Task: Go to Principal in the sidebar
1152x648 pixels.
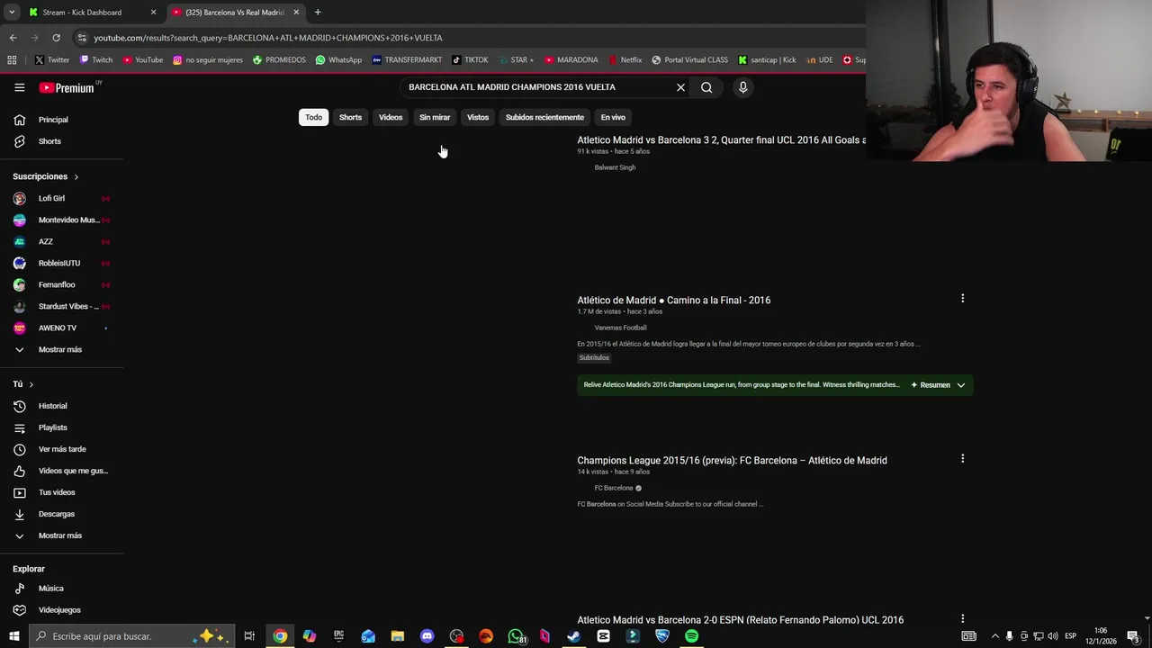Action: 61,120
